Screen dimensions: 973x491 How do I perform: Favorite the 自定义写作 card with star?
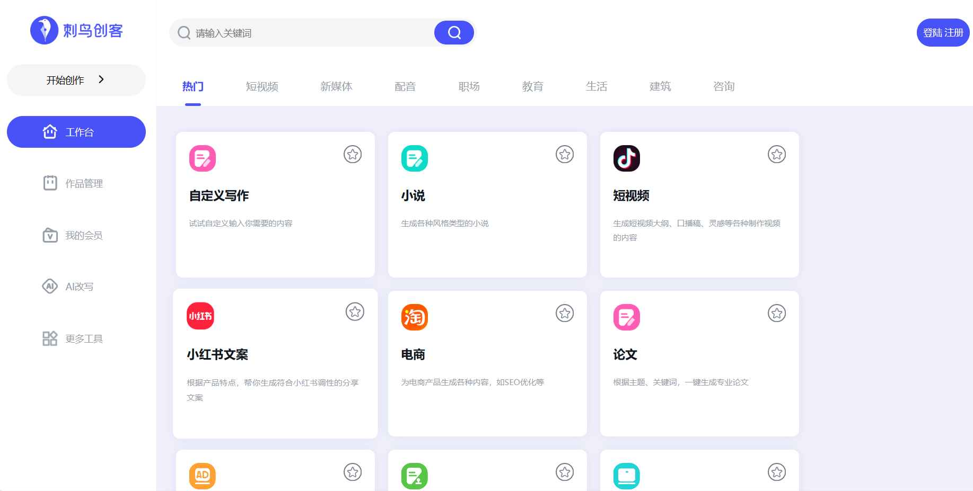click(353, 154)
